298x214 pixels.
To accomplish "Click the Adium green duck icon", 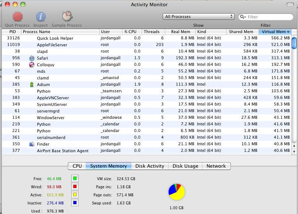I will pos(32,85).
